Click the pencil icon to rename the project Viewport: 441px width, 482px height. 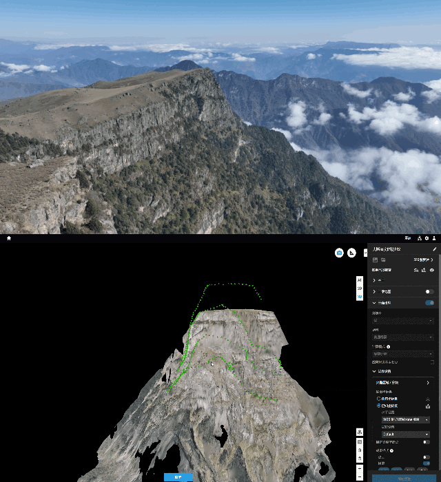[434, 249]
